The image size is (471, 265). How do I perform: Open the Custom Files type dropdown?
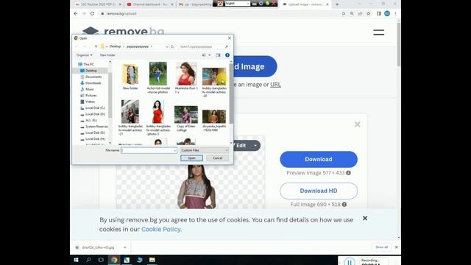[205, 150]
